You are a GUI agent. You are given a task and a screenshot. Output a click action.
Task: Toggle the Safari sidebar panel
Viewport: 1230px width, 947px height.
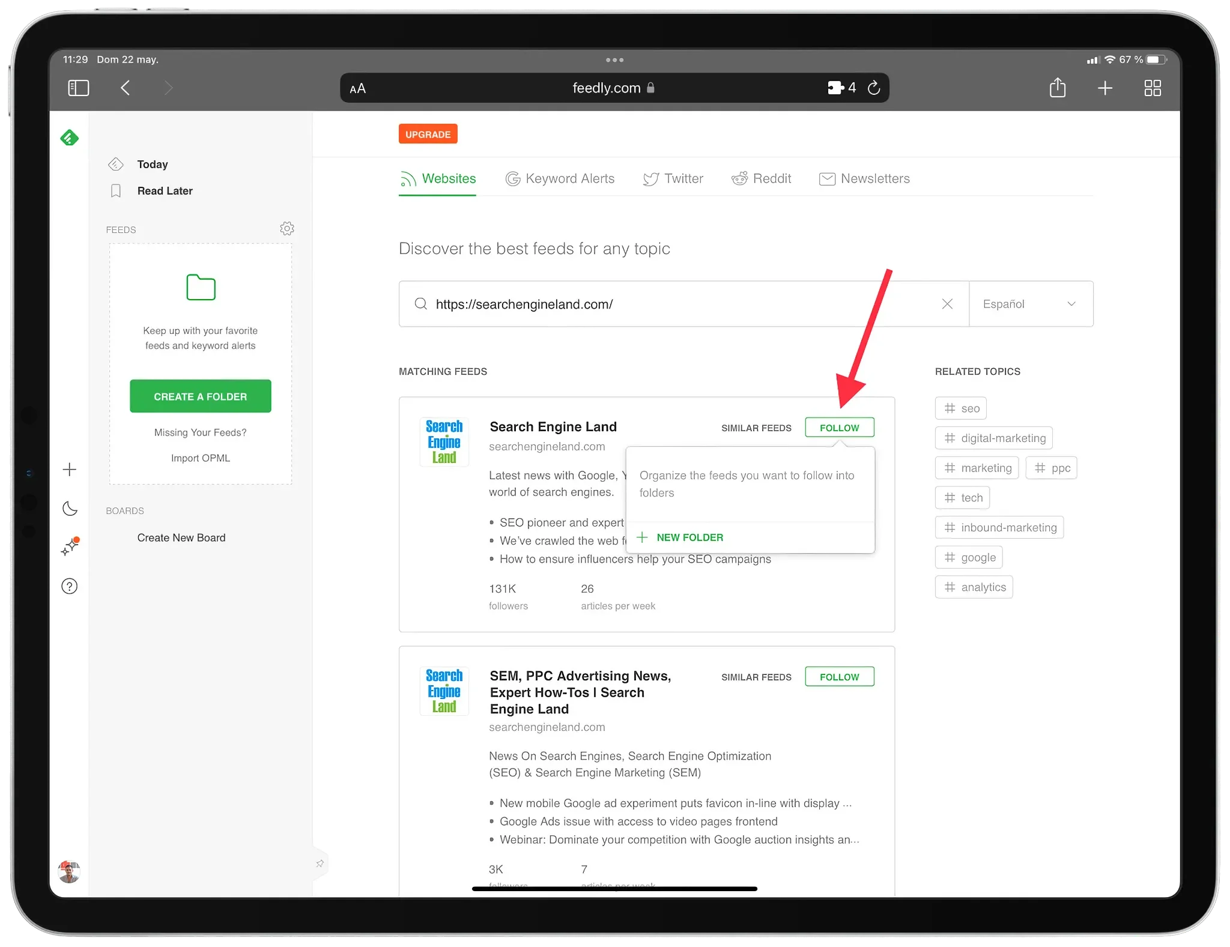(x=79, y=88)
